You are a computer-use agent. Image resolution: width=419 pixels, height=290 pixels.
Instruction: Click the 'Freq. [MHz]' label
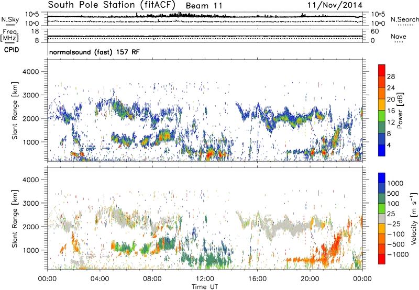9,35
